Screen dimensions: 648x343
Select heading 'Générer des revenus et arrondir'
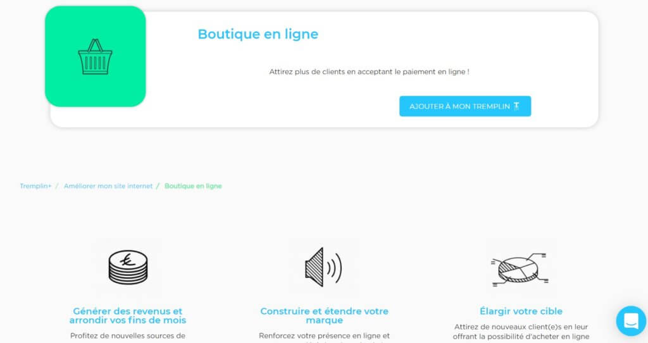point(128,316)
